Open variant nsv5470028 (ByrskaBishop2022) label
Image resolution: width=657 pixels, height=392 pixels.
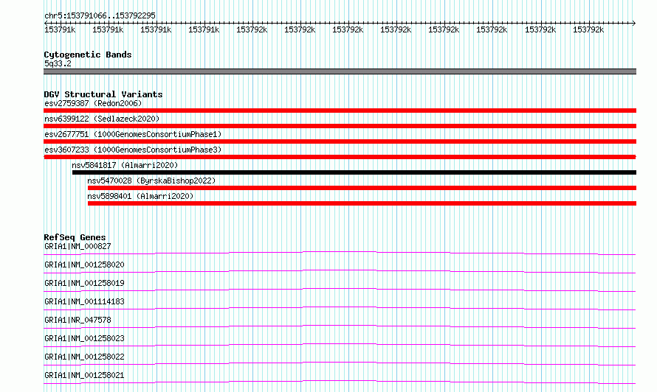coord(151,181)
